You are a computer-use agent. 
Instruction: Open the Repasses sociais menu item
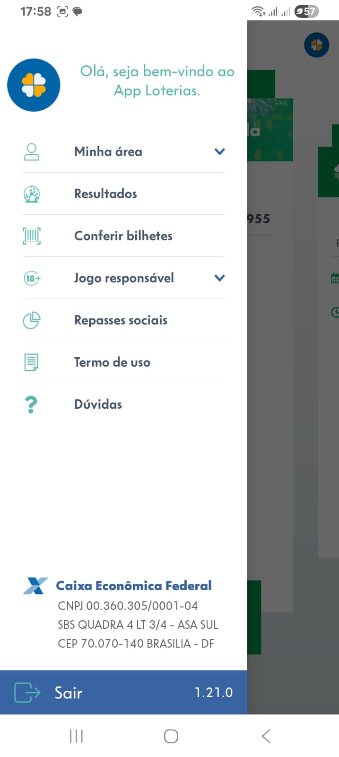pos(121,320)
